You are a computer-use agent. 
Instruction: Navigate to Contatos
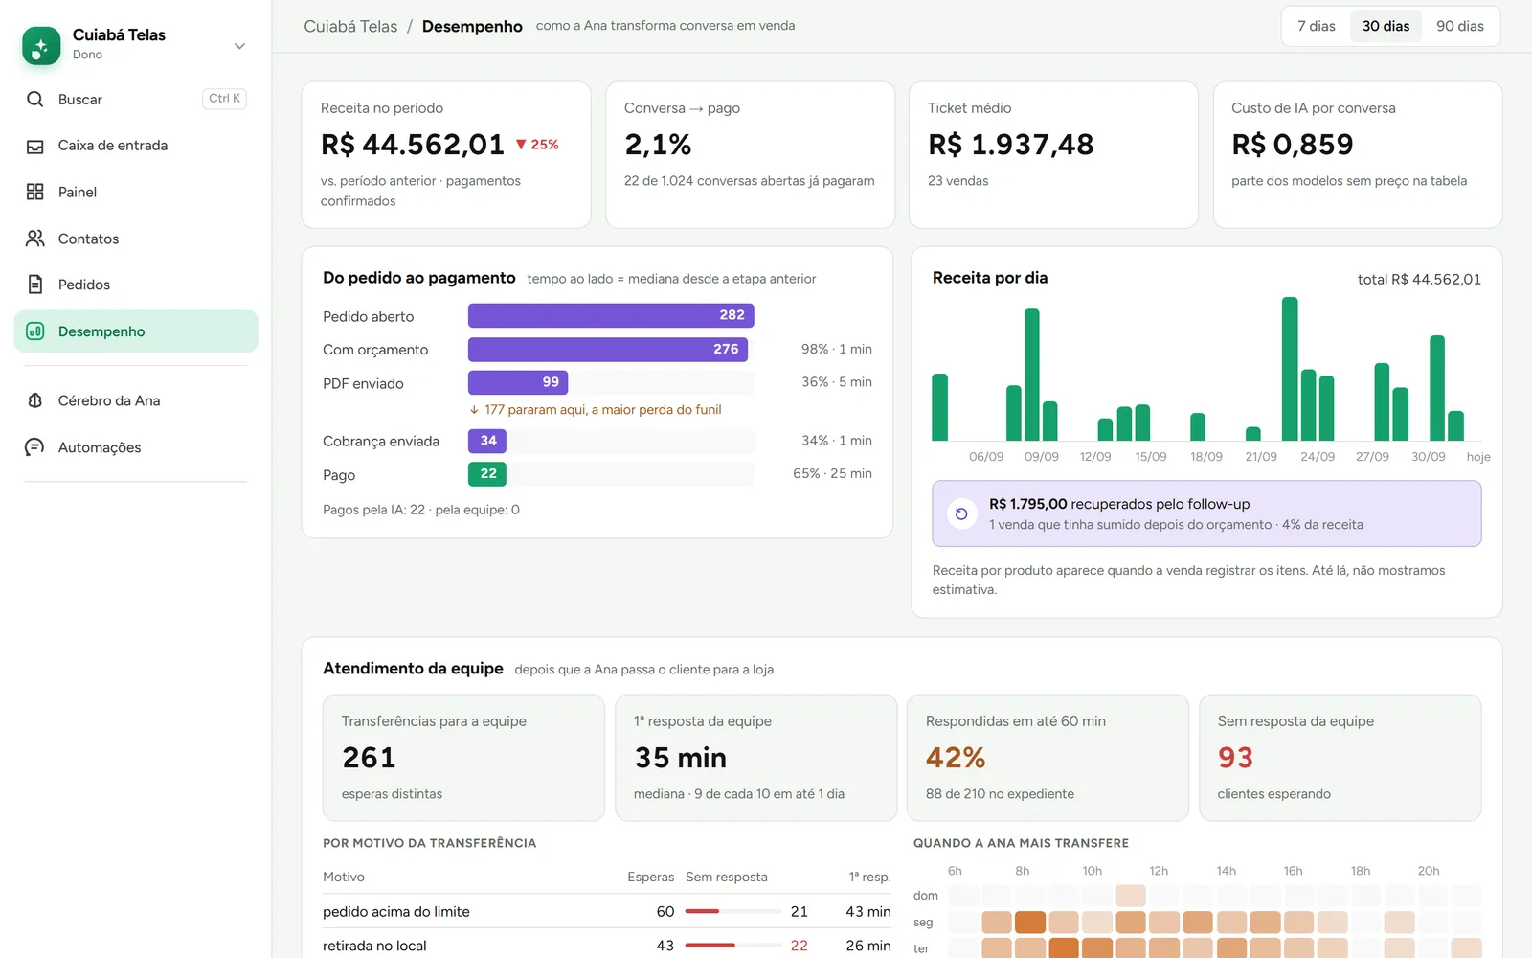click(136, 239)
